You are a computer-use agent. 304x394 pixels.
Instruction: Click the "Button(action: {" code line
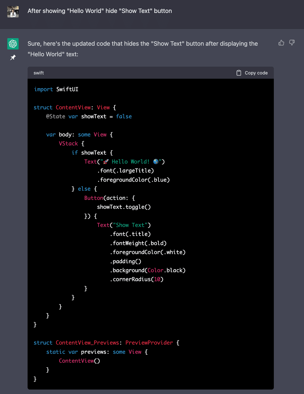110,198
